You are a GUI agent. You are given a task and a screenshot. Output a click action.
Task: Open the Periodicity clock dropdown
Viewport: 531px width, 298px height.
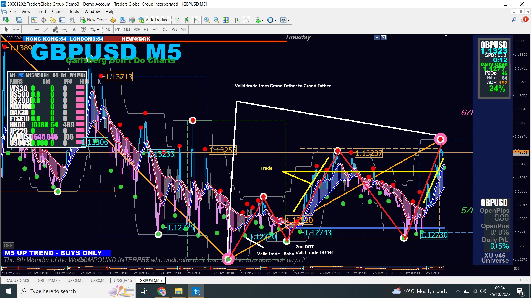click(x=270, y=20)
